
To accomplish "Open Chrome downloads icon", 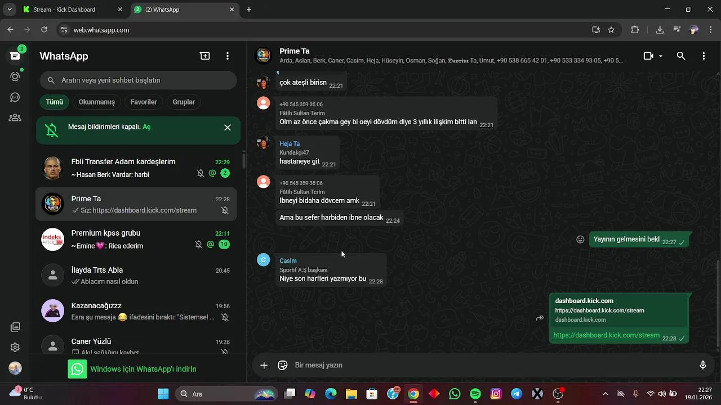I will point(660,30).
